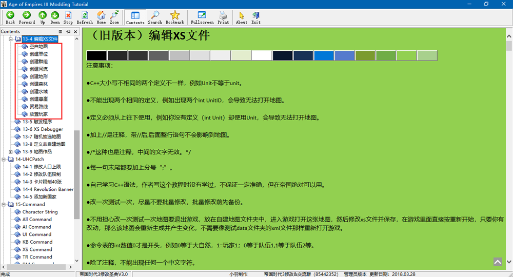
Task: Close the Contents panel
Action: pos(75,31)
